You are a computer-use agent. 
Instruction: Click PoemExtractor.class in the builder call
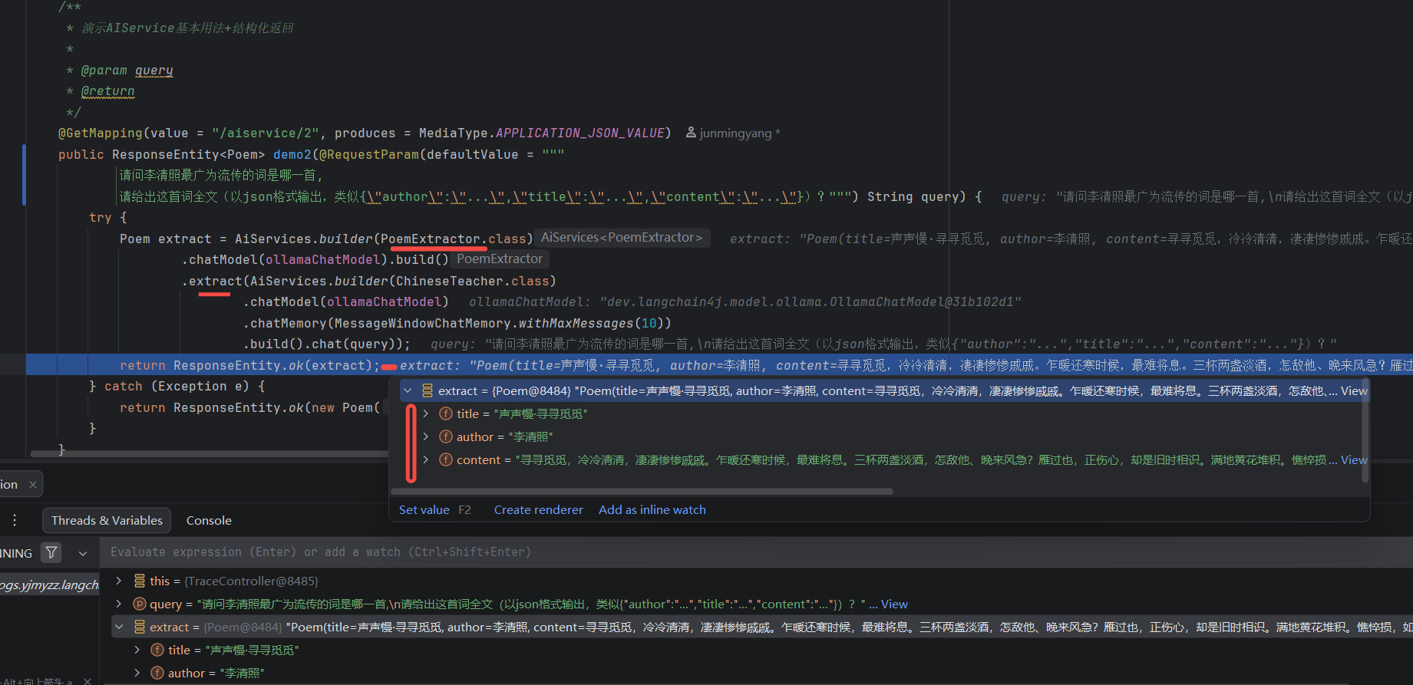pyautogui.click(x=453, y=239)
